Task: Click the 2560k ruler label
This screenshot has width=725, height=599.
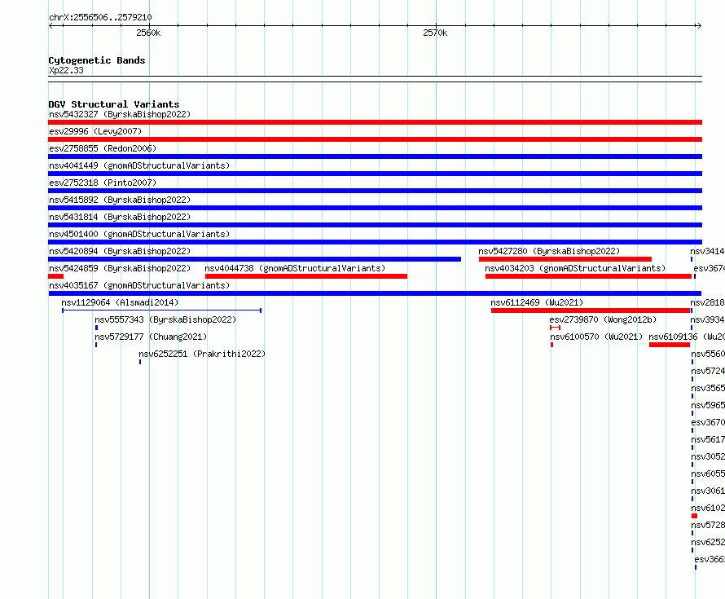Action: point(148,33)
